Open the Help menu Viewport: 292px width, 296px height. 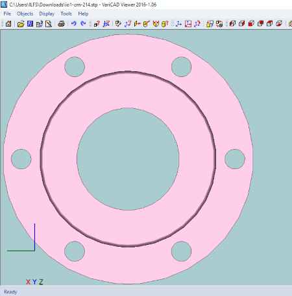(83, 14)
